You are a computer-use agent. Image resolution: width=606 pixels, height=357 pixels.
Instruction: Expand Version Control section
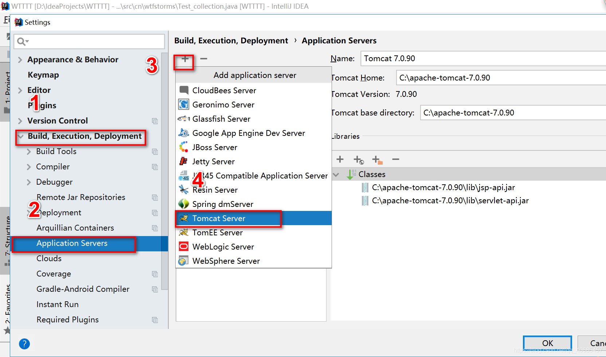click(x=20, y=121)
